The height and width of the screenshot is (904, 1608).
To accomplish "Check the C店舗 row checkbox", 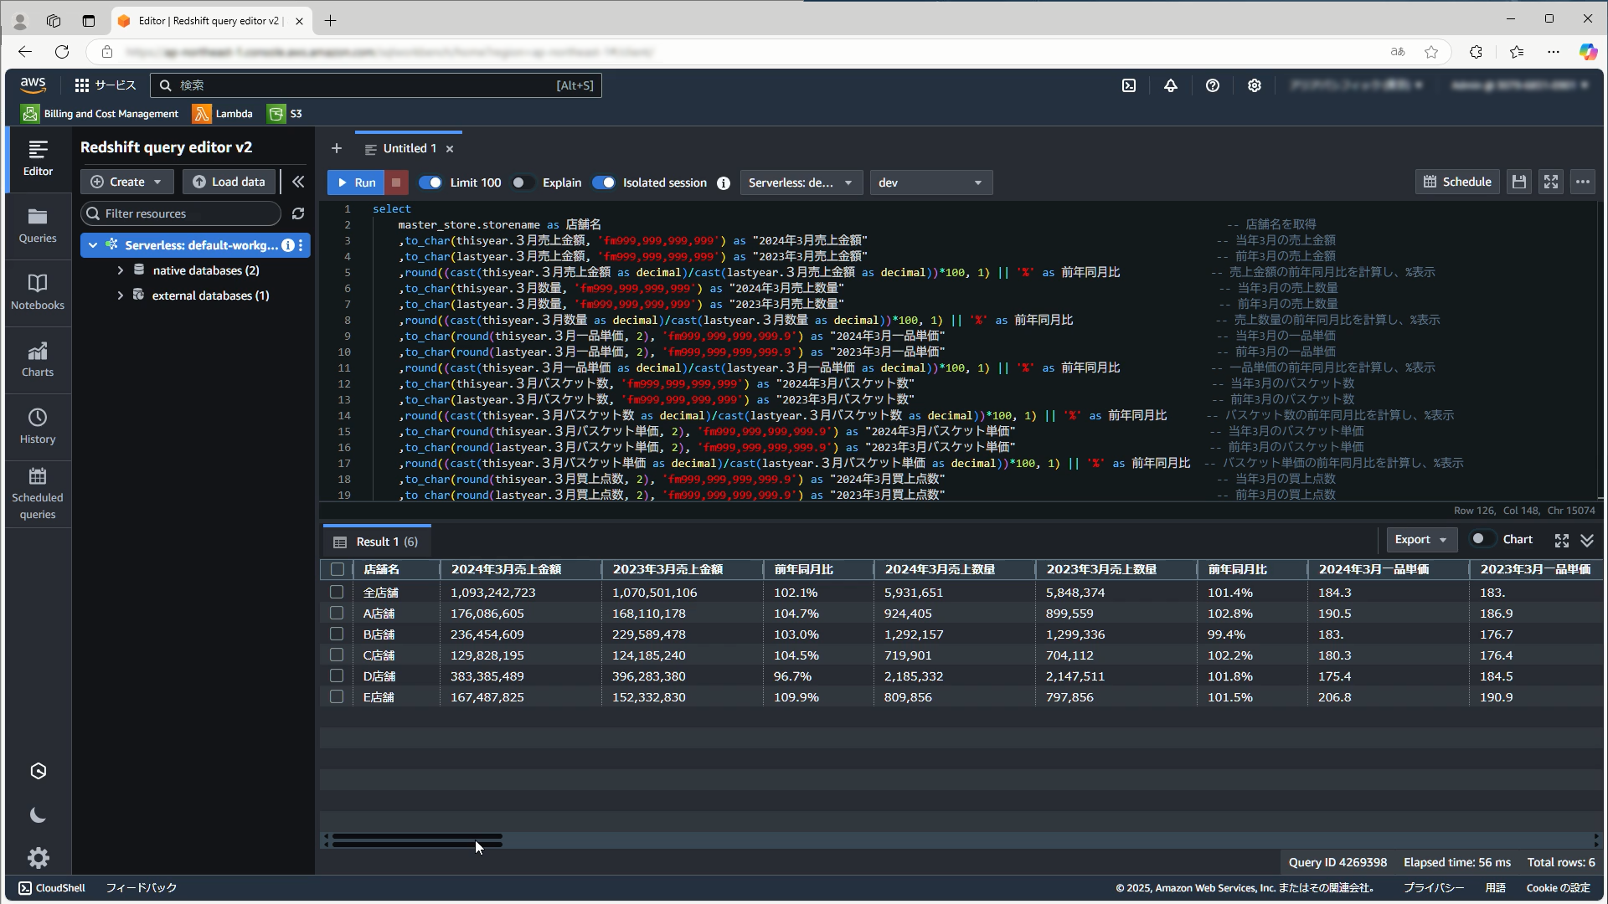I will [337, 655].
